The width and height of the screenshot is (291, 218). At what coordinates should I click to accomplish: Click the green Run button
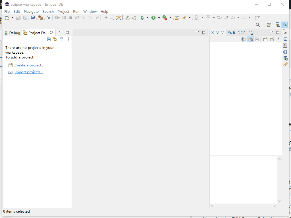tap(153, 18)
